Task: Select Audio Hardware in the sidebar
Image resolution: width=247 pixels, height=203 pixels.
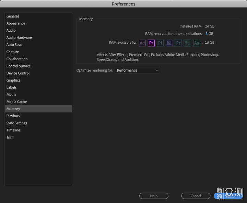Action: [x=38, y=38]
